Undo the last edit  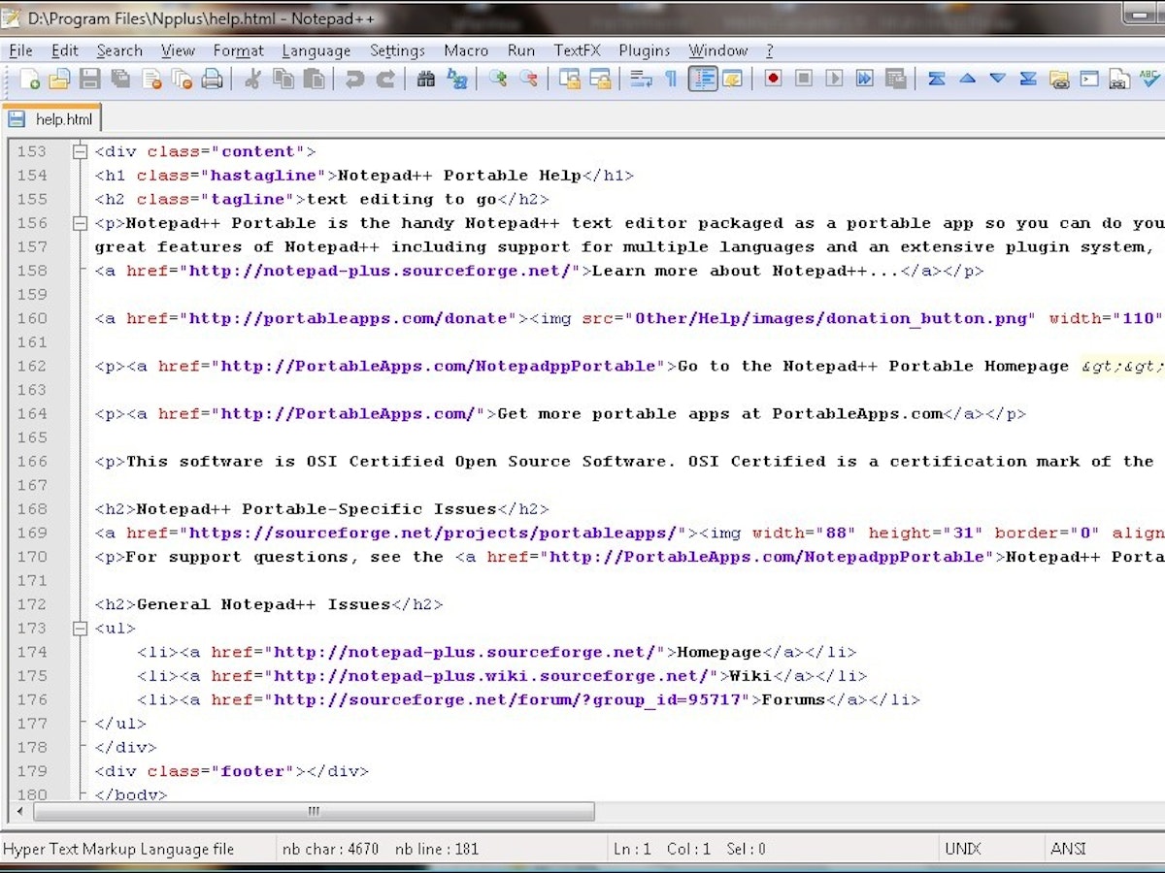pos(357,80)
